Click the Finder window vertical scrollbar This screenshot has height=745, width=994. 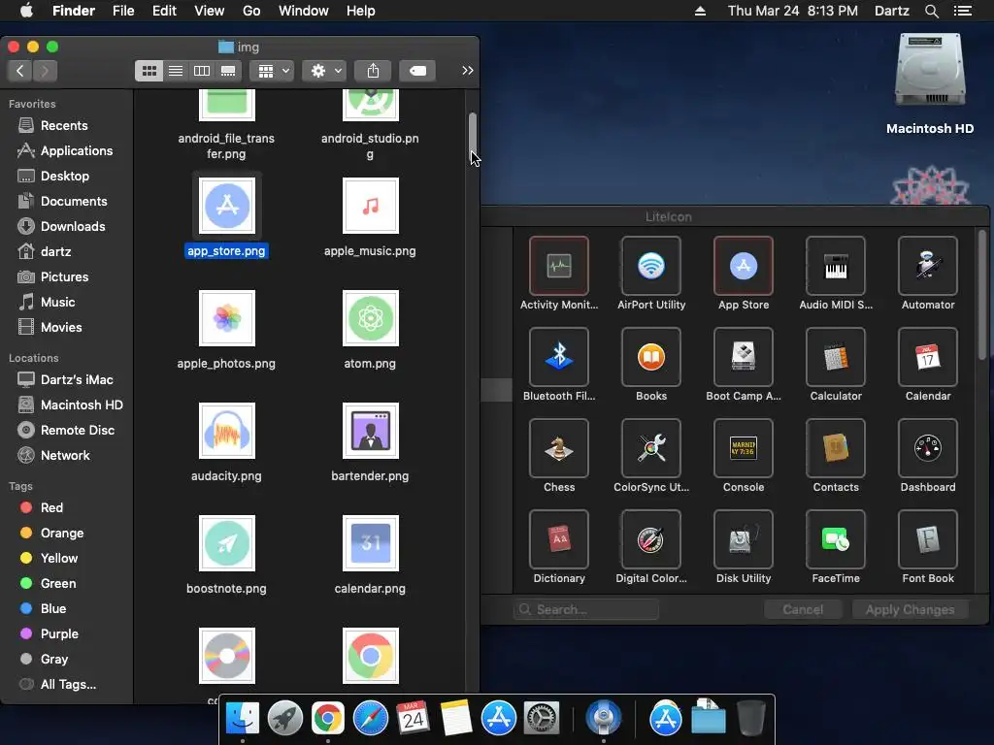(x=473, y=138)
